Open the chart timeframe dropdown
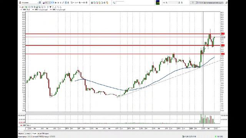 tap(47, 3)
